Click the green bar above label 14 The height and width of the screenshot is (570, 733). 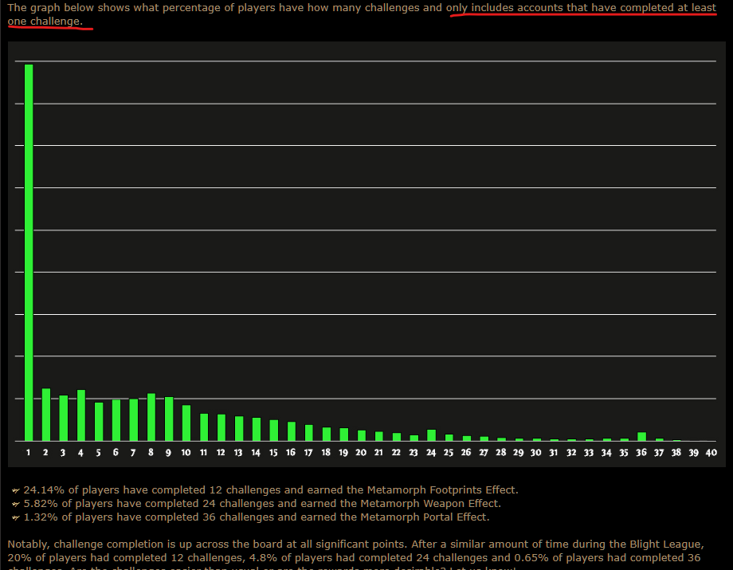pyautogui.click(x=257, y=429)
